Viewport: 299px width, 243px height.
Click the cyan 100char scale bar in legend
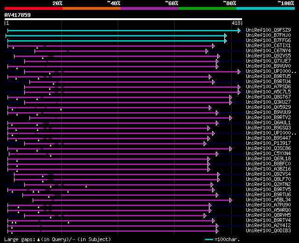(x=209, y=239)
